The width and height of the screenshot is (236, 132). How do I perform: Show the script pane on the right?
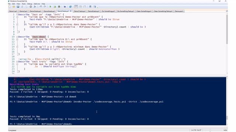point(80,7)
